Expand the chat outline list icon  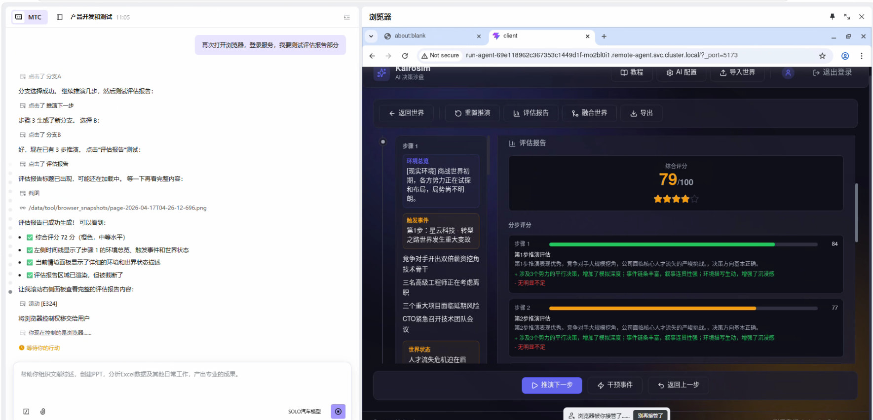click(347, 17)
